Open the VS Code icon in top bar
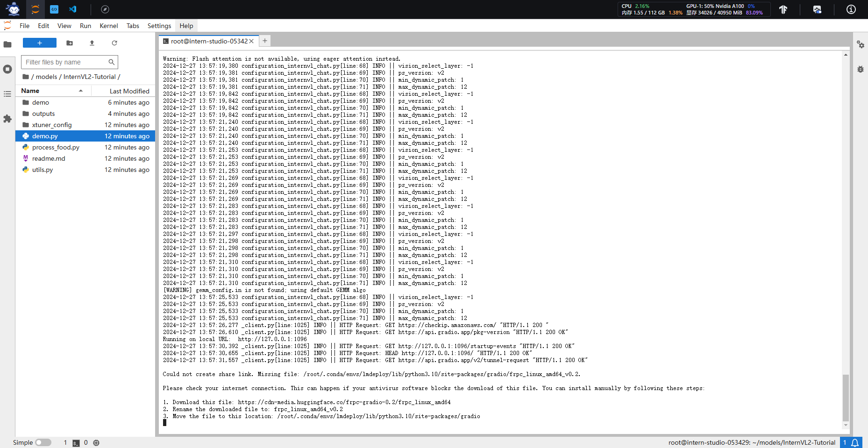The width and height of the screenshot is (868, 448). [72, 9]
